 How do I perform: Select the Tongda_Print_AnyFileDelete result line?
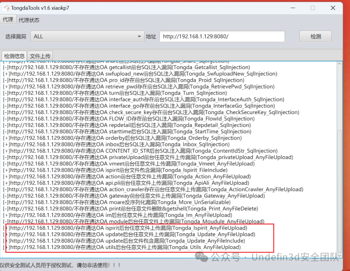pyautogui.click(x=131, y=209)
